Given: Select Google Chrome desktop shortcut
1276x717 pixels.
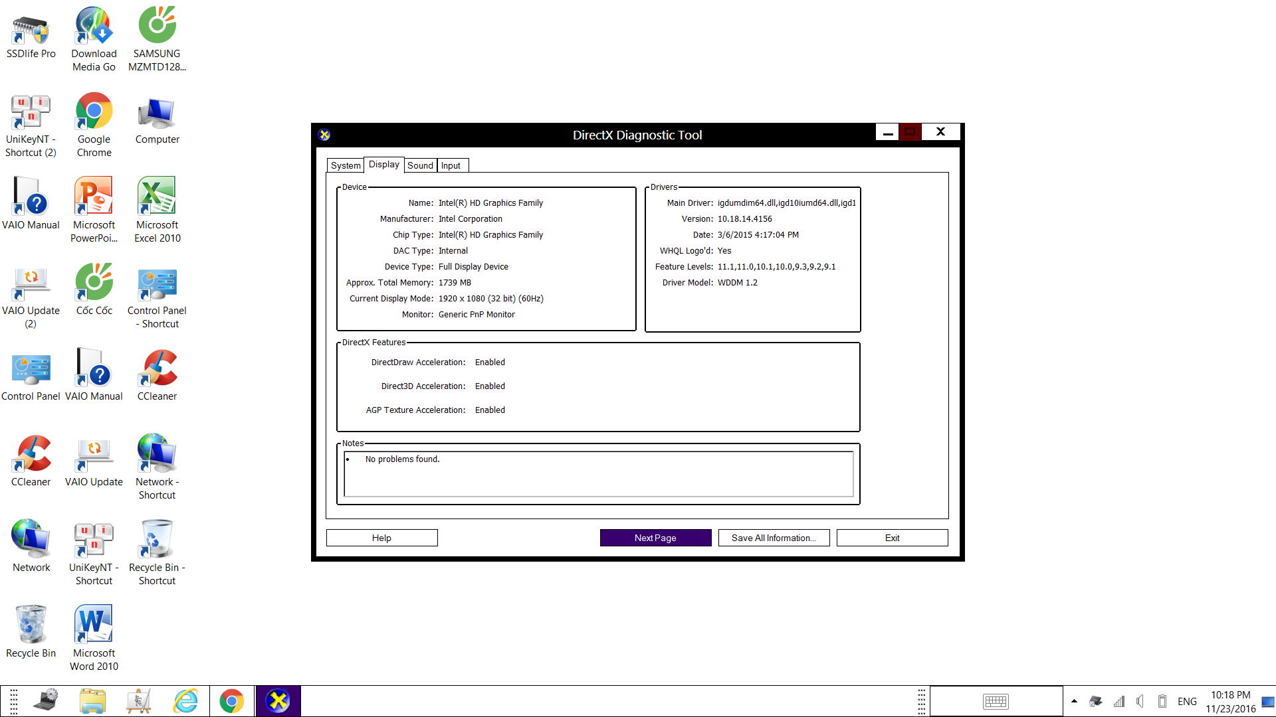Looking at the screenshot, I should (94, 125).
